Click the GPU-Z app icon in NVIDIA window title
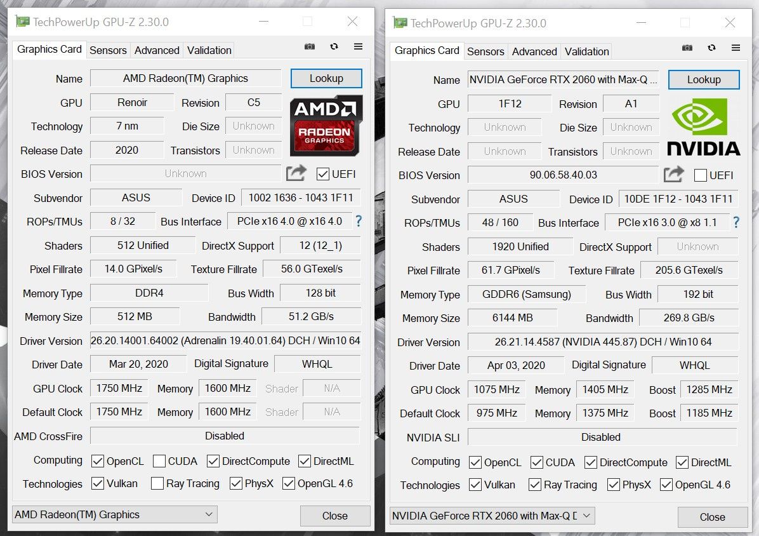This screenshot has height=536, width=759. coord(400,22)
